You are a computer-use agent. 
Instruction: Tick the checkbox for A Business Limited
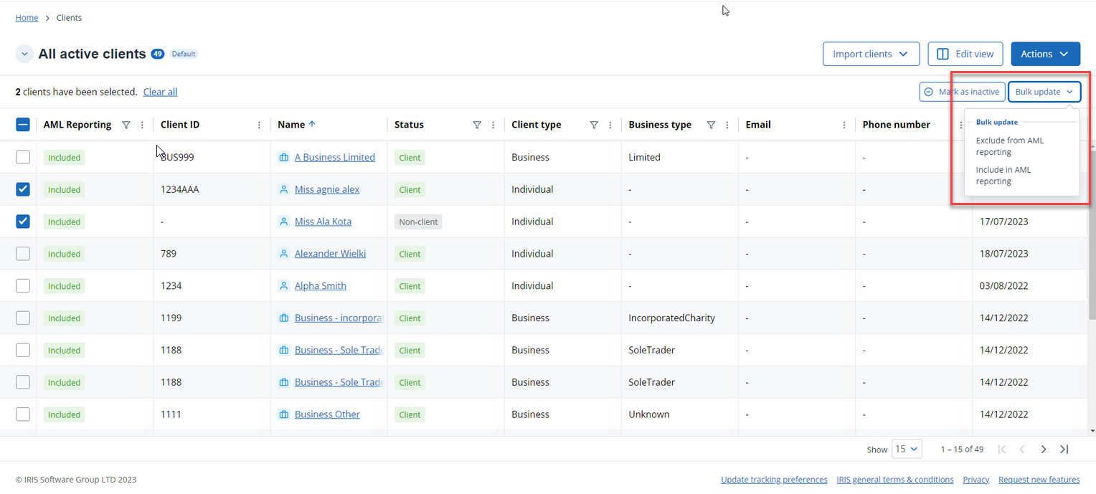(23, 157)
